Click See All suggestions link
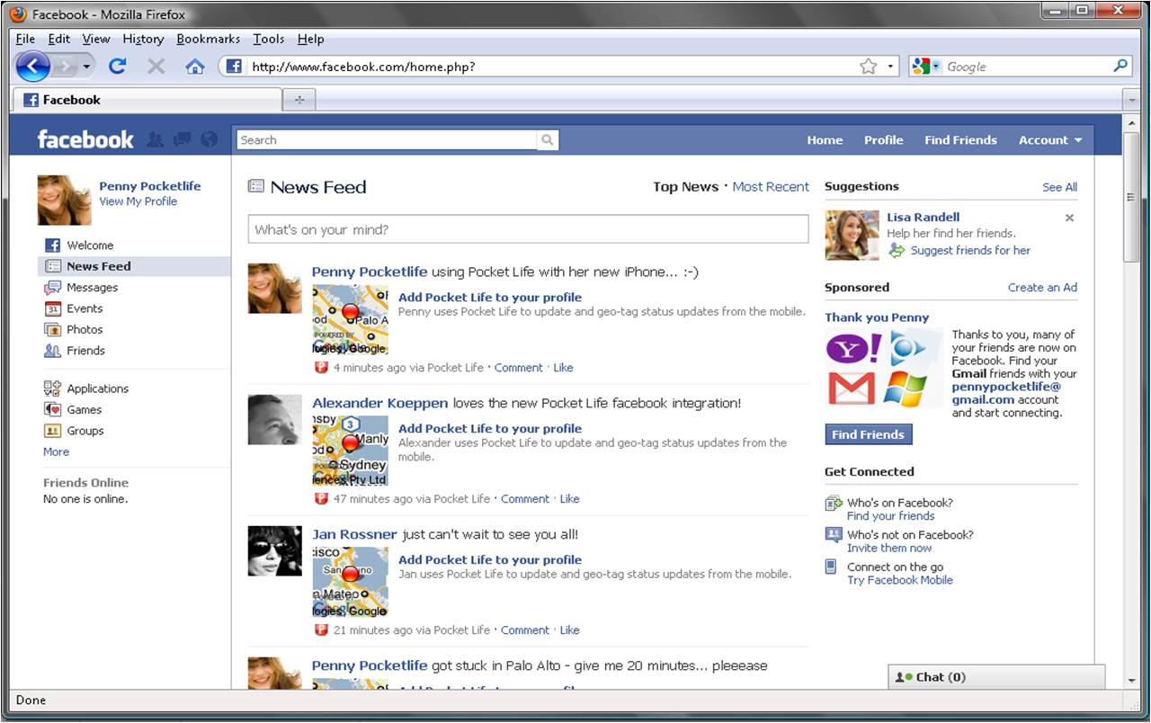 coord(1059,187)
